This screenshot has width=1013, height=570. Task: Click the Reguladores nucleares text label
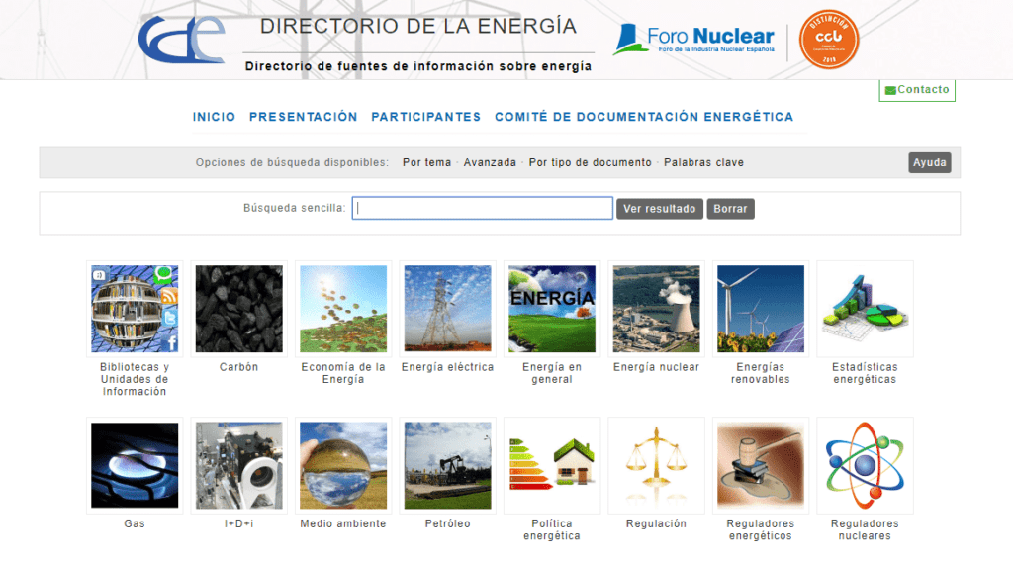(865, 530)
